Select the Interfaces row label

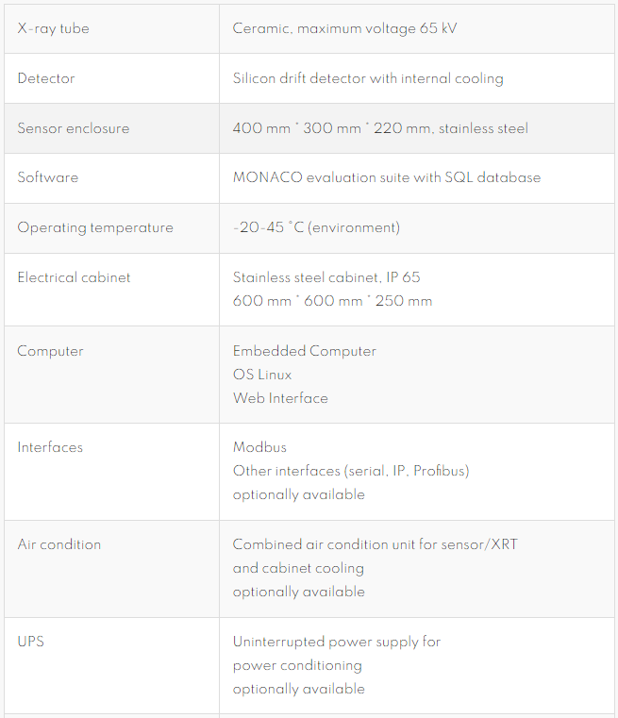(50, 447)
